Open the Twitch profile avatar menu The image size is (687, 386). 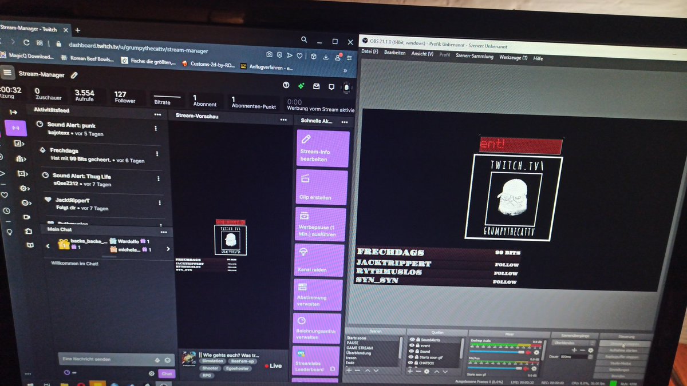[346, 87]
